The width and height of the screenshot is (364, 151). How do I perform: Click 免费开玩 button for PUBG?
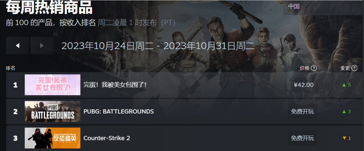(x=302, y=112)
